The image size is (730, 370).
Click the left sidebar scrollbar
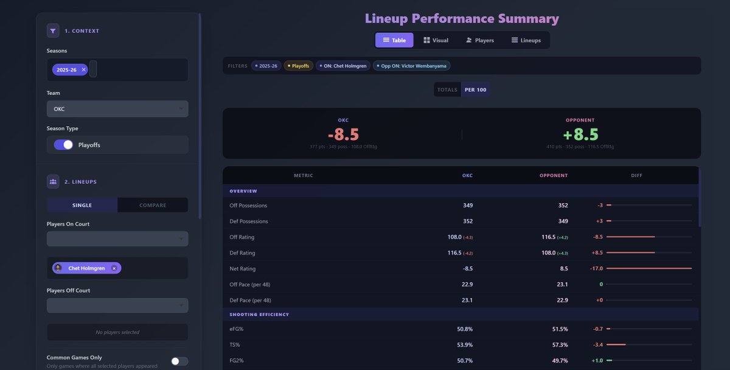pyautogui.click(x=200, y=116)
